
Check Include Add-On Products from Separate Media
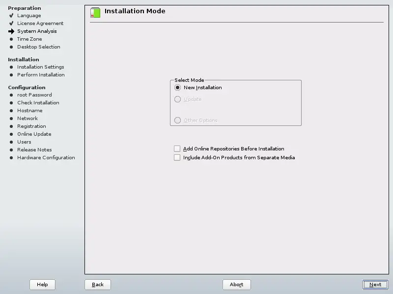coord(177,157)
